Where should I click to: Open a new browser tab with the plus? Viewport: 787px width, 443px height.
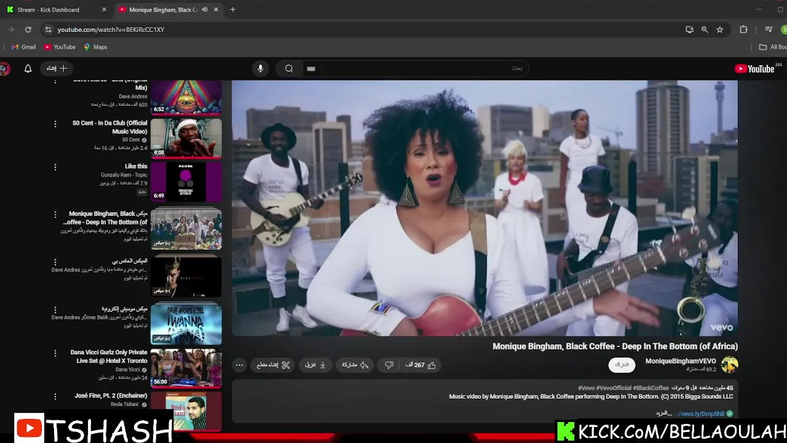click(232, 9)
